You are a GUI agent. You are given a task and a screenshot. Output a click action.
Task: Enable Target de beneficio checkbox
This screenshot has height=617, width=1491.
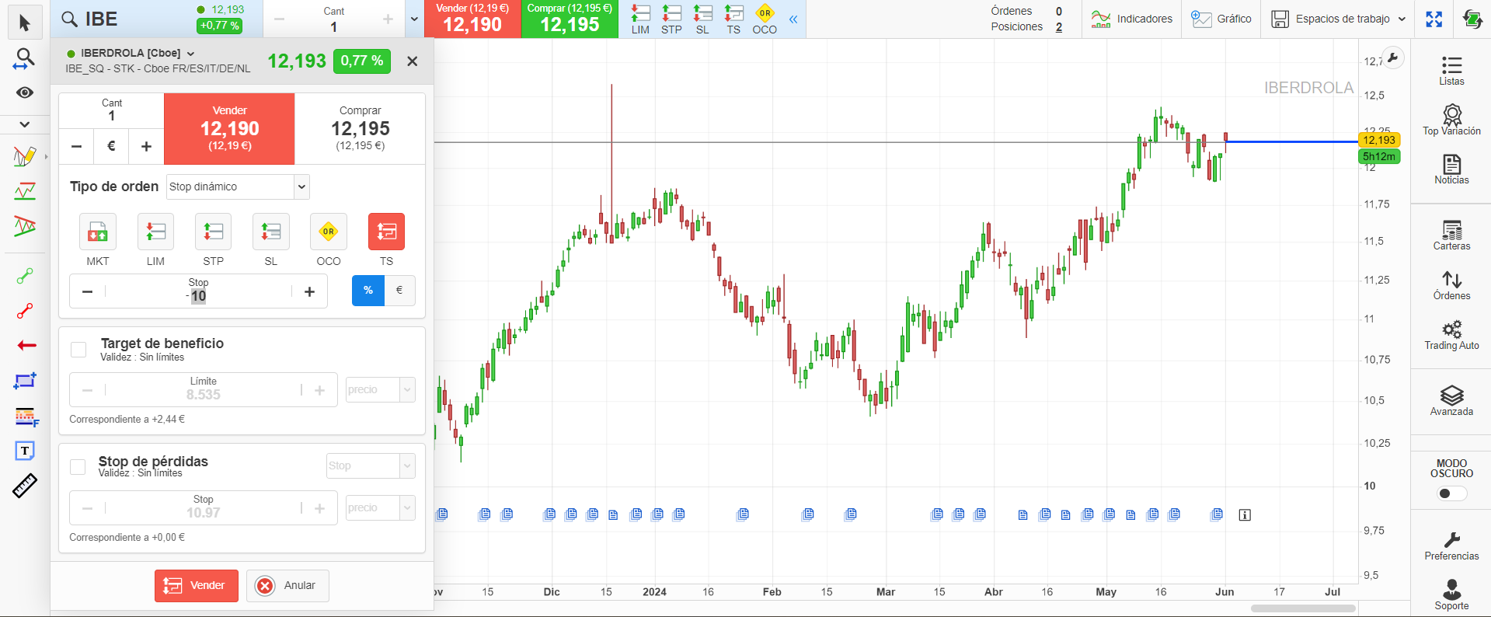78,350
